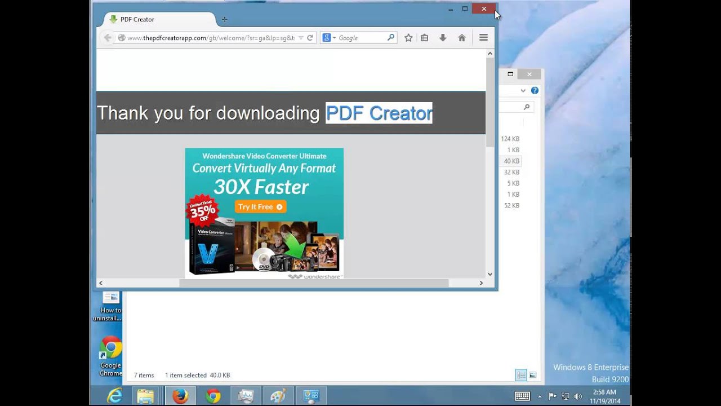Show bookmarks list icon in Firefox toolbar
721x406 pixels.
pos(425,38)
